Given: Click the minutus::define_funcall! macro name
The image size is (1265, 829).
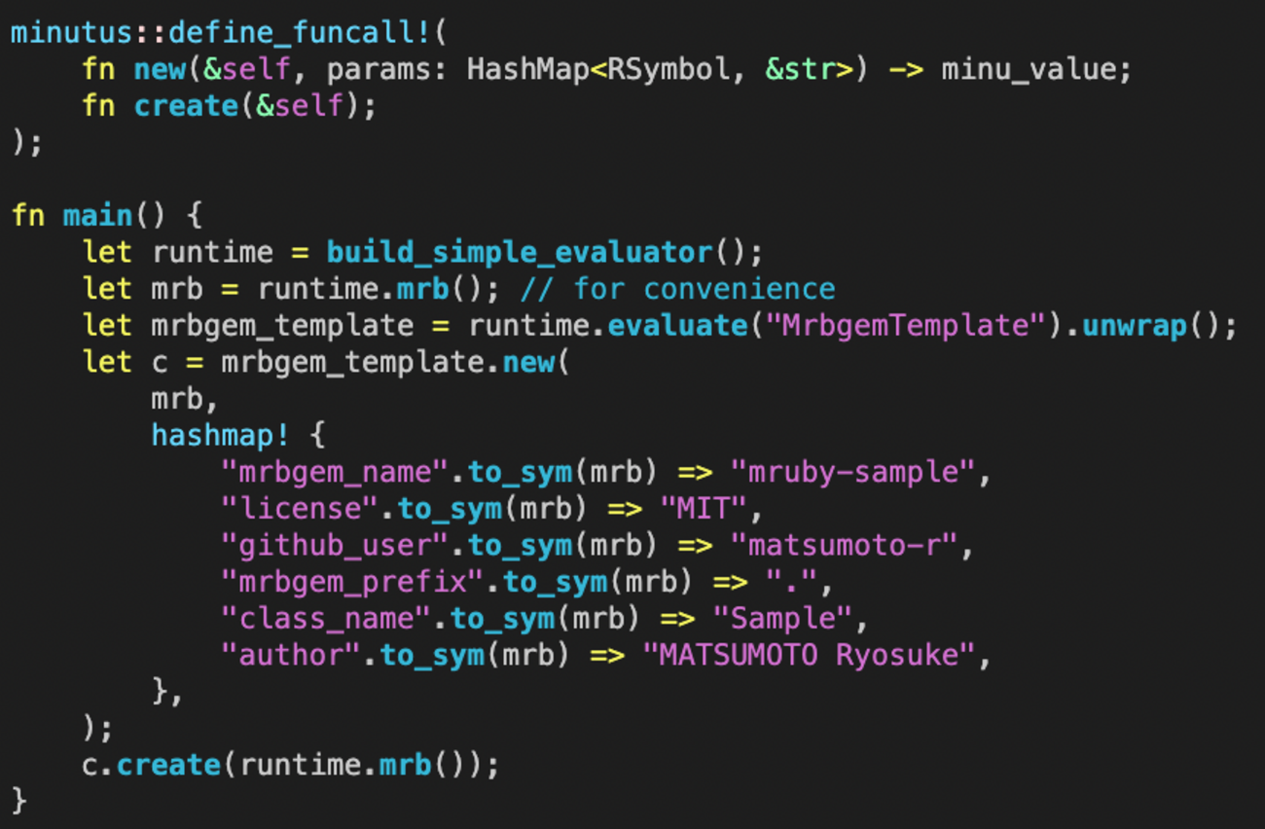Looking at the screenshot, I should click(x=222, y=32).
